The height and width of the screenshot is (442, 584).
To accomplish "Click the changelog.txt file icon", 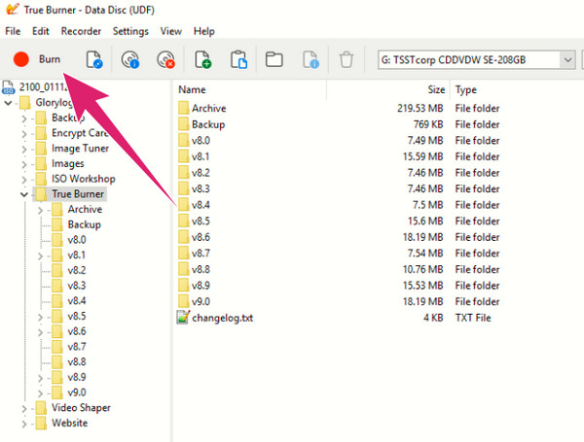I will tap(183, 318).
